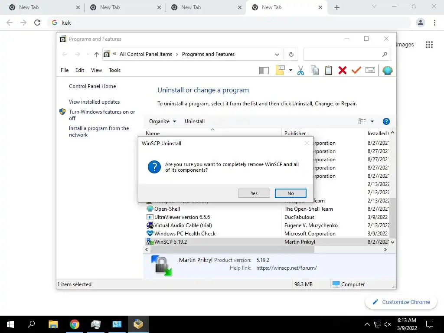Switch to the third New Tab
Screen dimensions: 444x333
206,7
